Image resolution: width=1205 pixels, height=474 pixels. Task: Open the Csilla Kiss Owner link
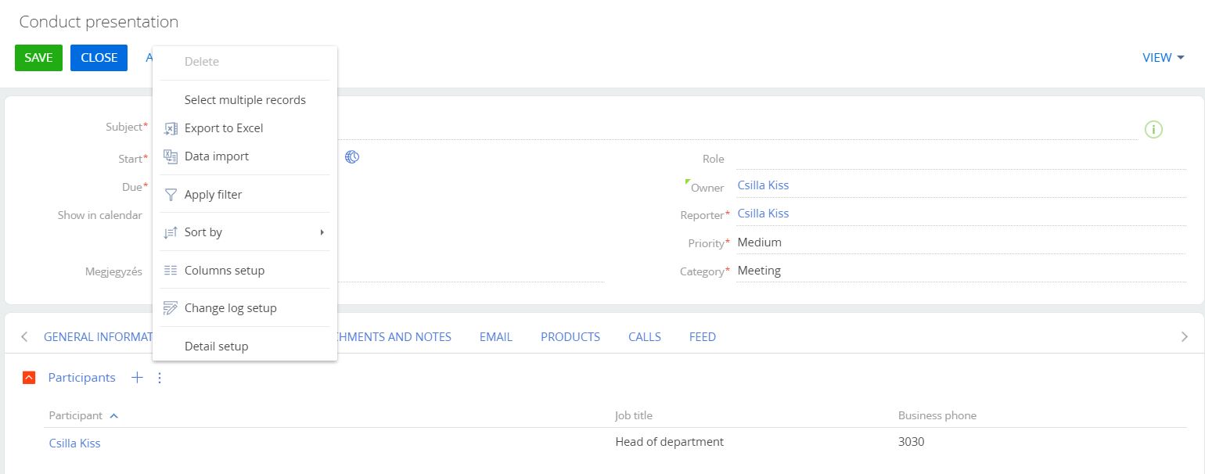[x=763, y=185]
